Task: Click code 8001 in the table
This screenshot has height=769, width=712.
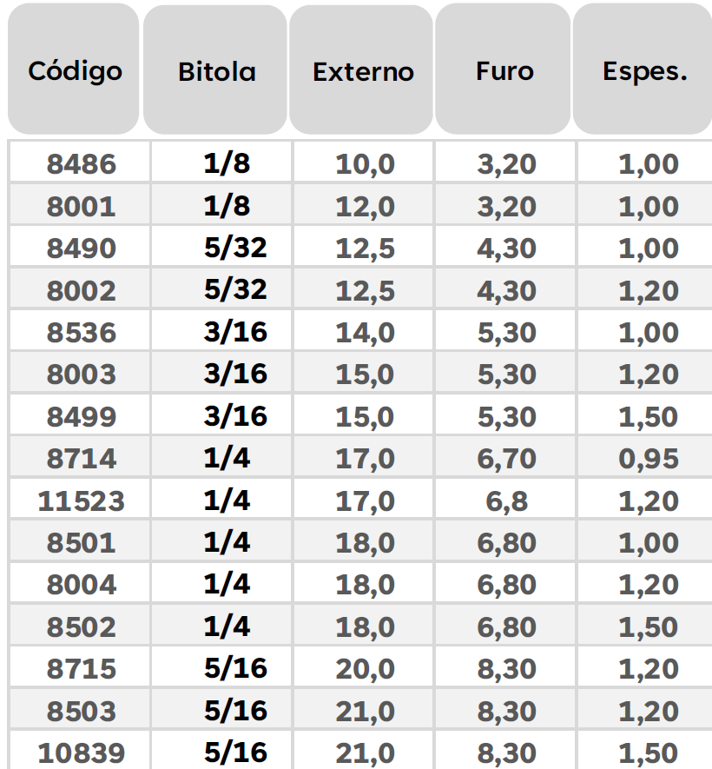Action: 81,205
